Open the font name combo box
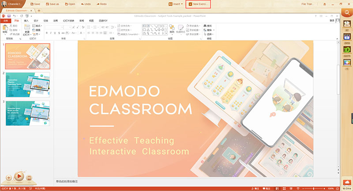Viewport: 353px width, 191px height. click(54, 27)
